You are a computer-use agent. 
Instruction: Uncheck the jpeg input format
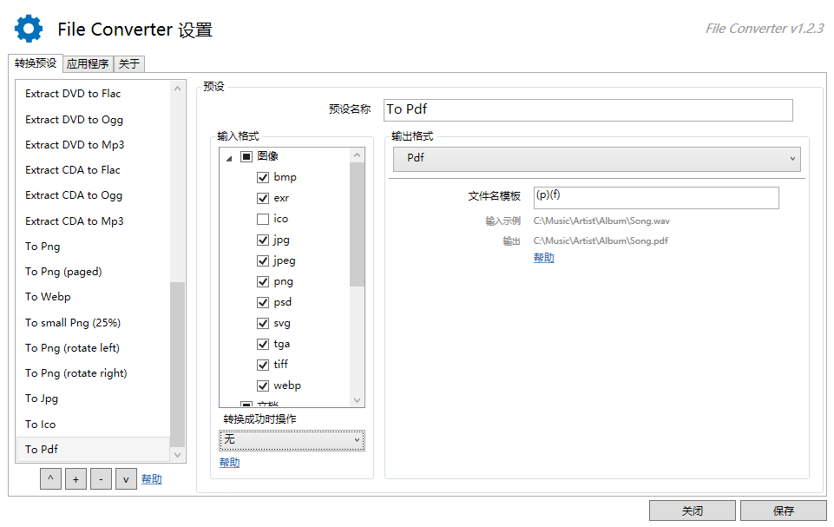(x=263, y=260)
